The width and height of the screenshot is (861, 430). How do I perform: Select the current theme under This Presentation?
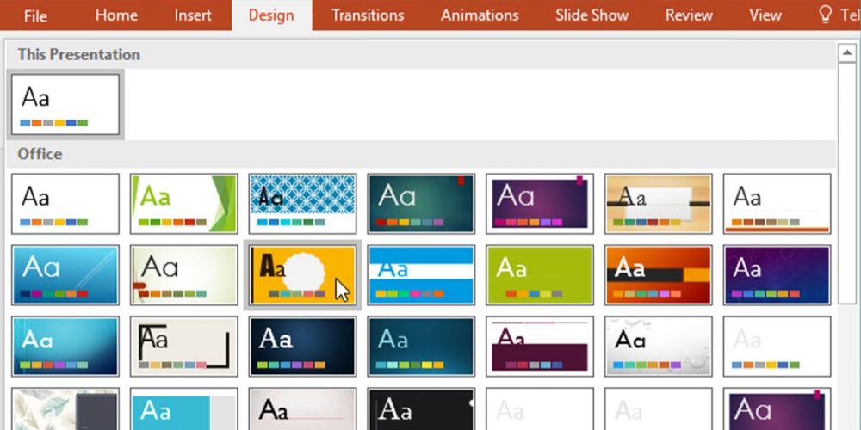click(x=65, y=104)
